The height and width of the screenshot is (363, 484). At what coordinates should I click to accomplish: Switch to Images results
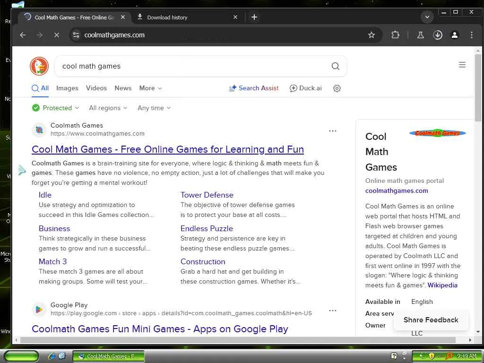[67, 88]
